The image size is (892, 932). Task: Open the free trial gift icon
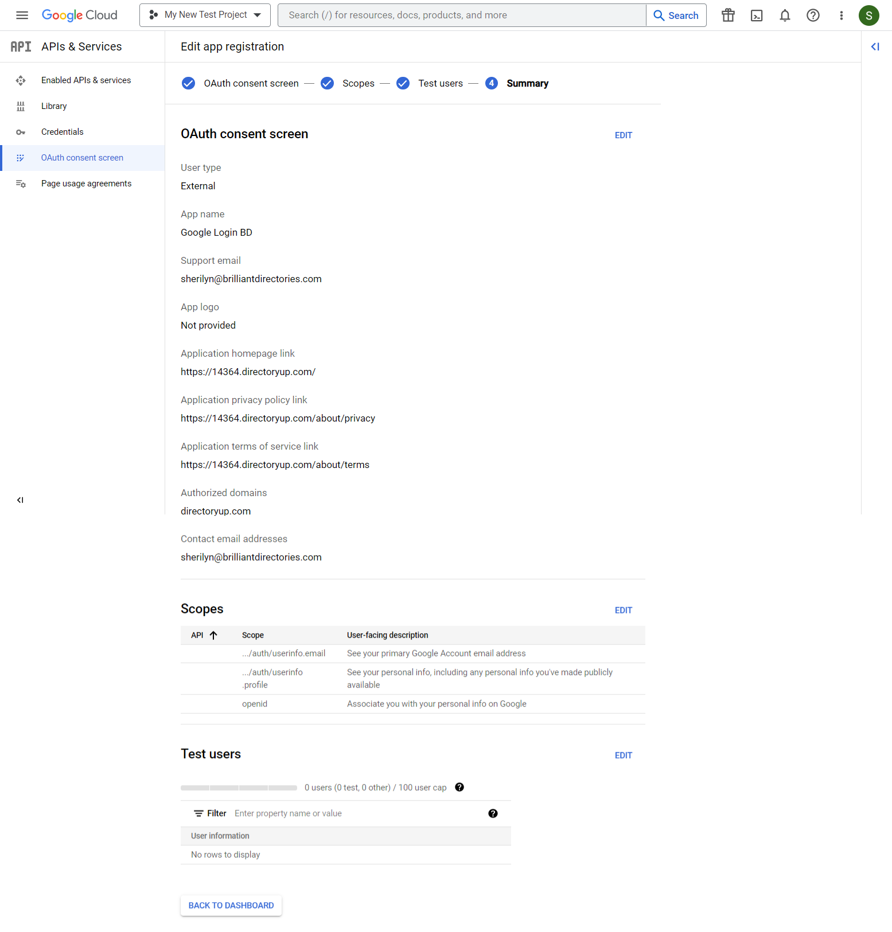[x=728, y=15]
